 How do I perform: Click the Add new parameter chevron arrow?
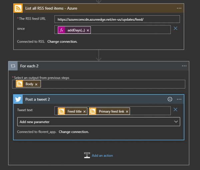176,122
